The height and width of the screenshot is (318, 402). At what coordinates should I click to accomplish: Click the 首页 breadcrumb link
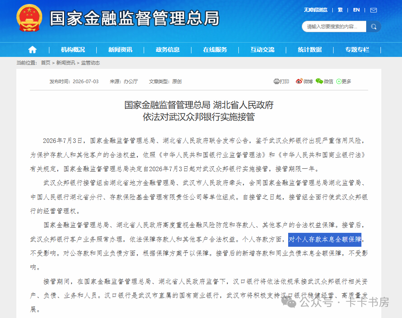point(46,63)
